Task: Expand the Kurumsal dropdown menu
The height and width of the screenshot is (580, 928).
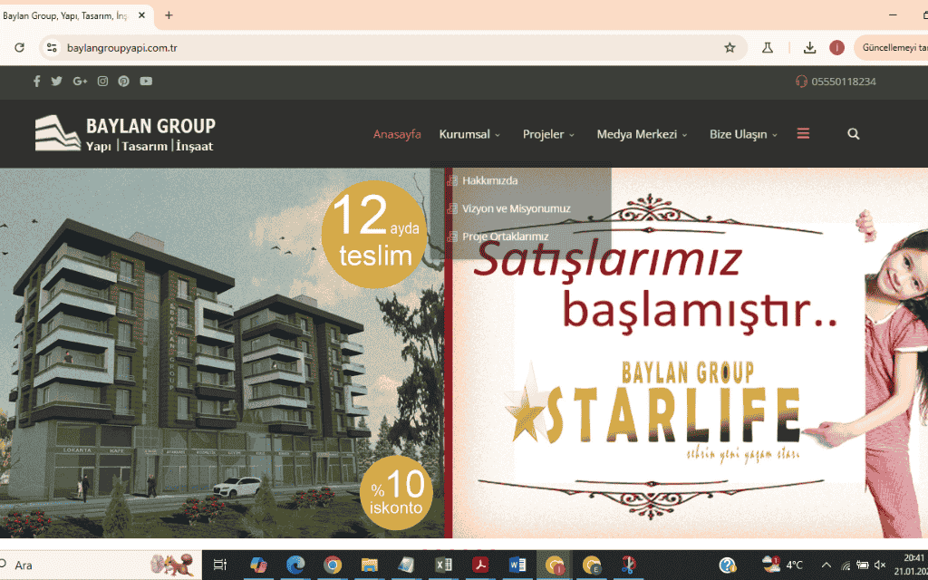Action: click(469, 134)
